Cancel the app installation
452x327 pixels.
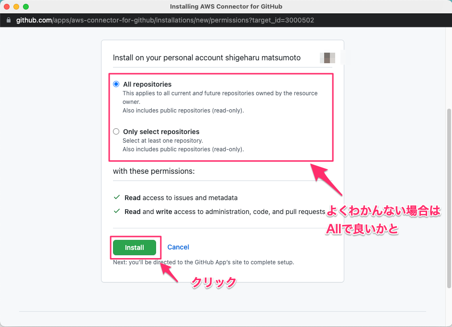click(x=178, y=247)
